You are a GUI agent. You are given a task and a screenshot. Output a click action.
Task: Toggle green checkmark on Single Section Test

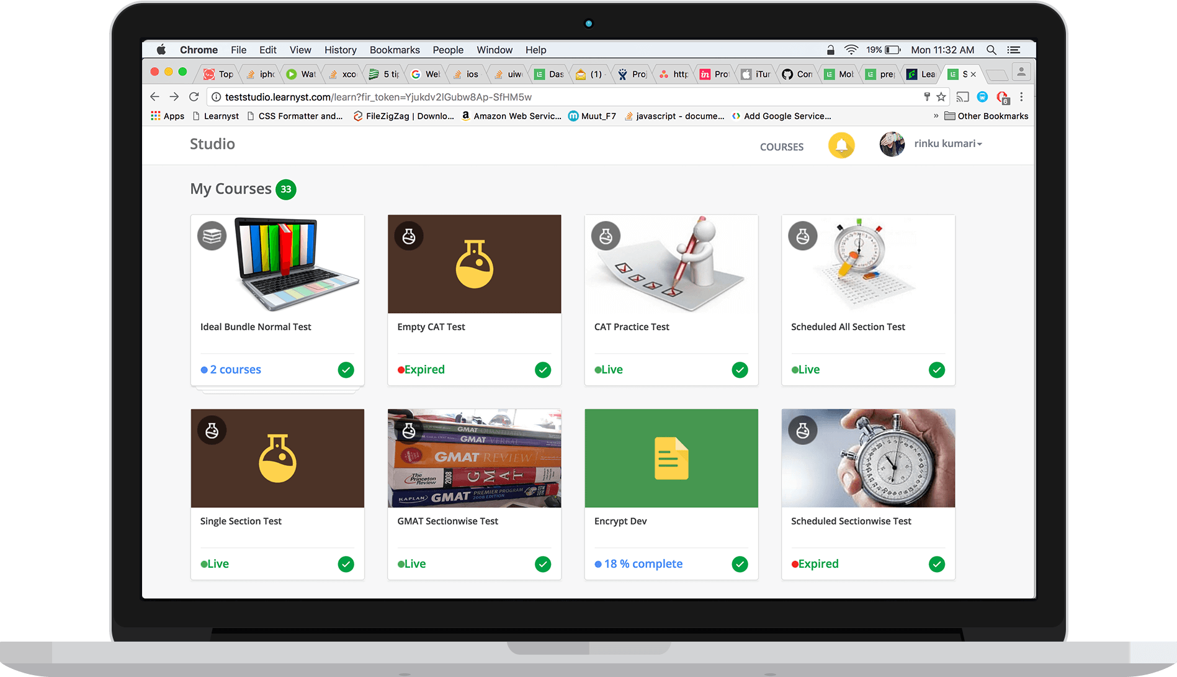tap(346, 564)
